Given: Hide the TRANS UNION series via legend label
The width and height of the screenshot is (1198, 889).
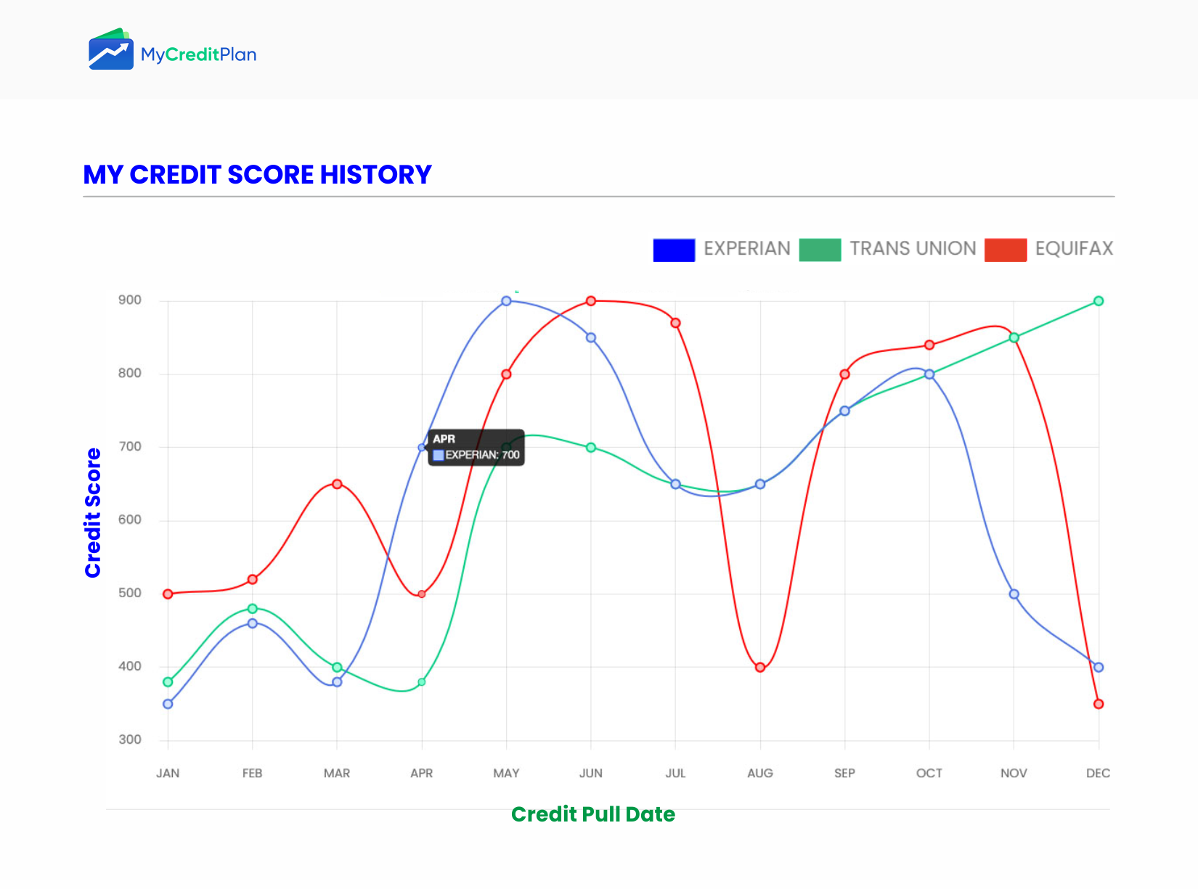Looking at the screenshot, I should pos(913,249).
